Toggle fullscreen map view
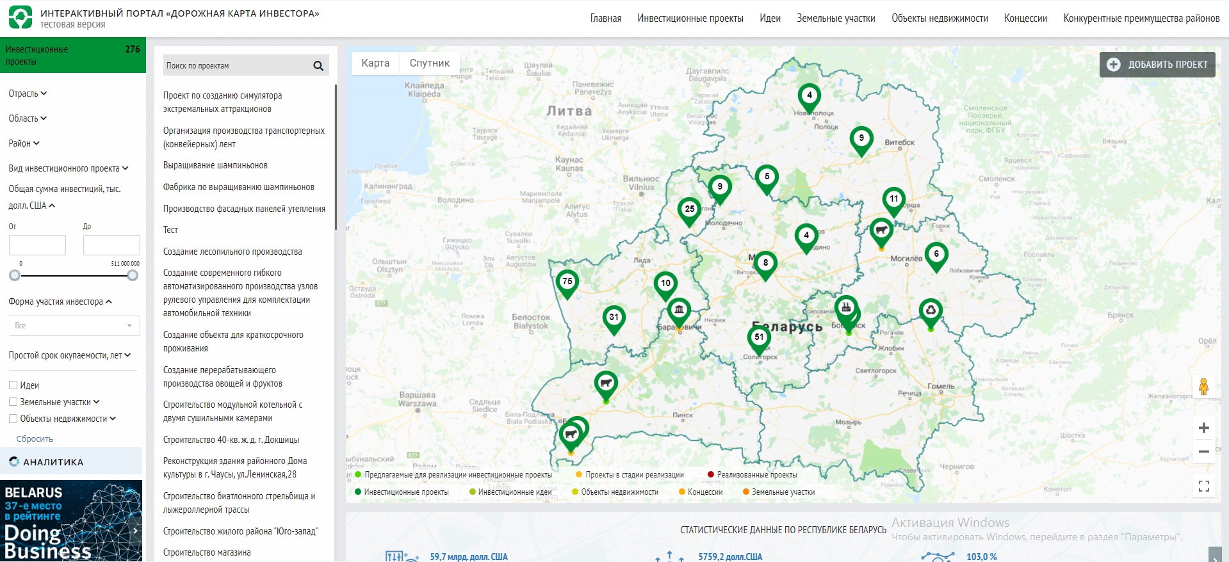 (1203, 486)
